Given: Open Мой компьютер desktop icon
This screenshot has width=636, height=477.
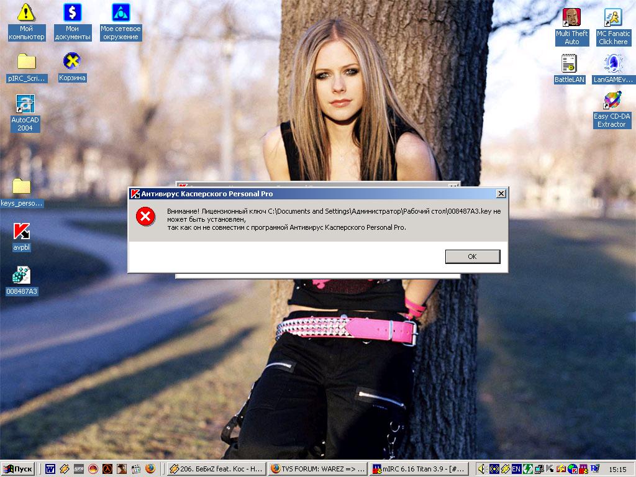Looking at the screenshot, I should click(26, 12).
